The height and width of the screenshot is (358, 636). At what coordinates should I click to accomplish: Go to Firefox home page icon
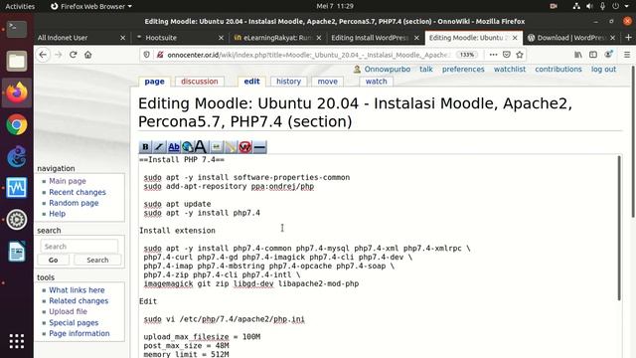88,55
